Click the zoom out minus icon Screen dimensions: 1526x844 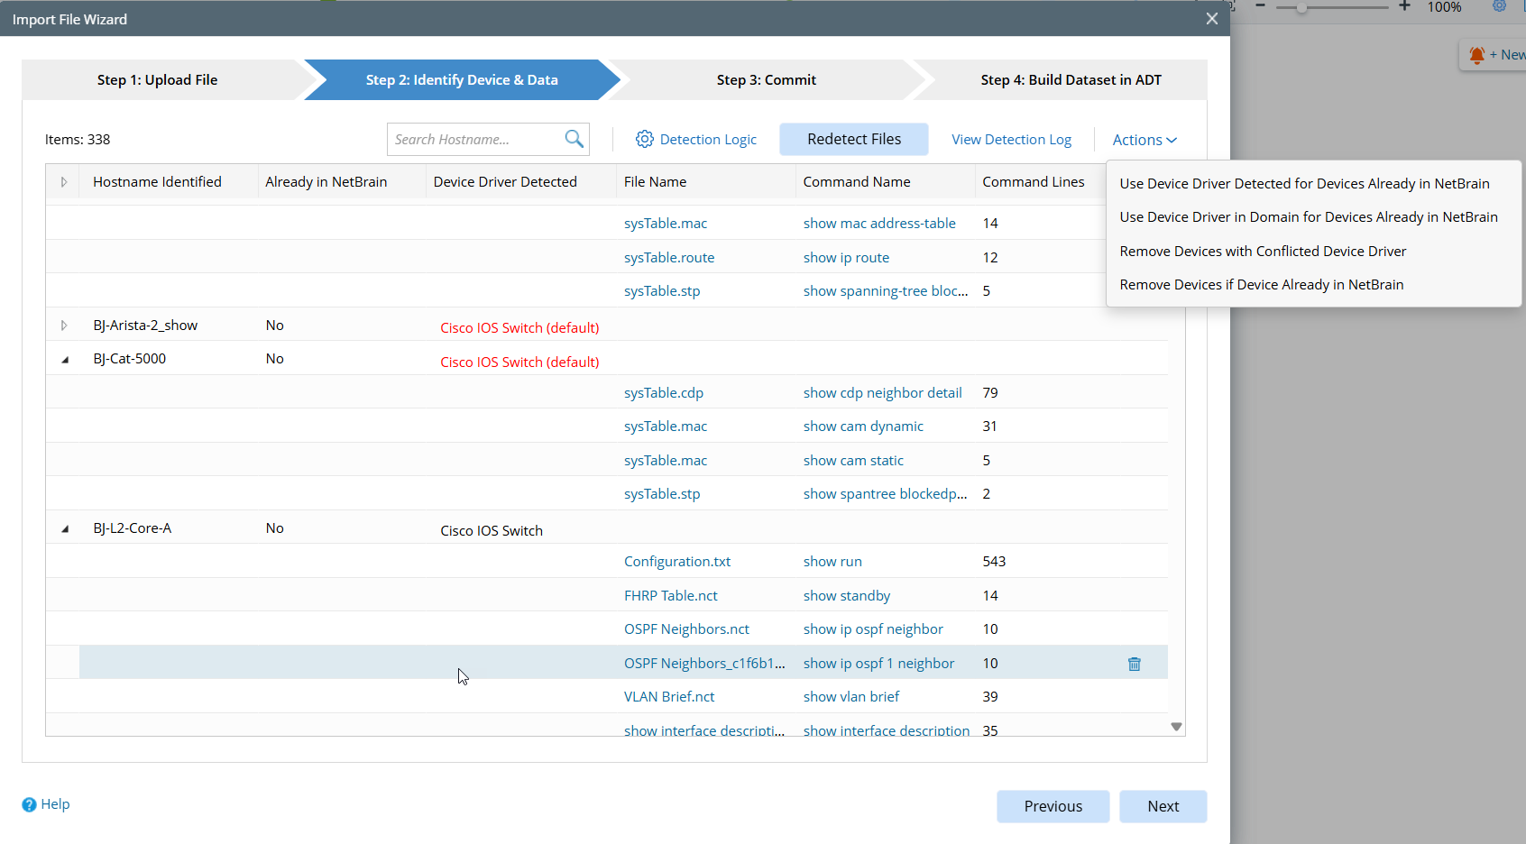[x=1260, y=6]
